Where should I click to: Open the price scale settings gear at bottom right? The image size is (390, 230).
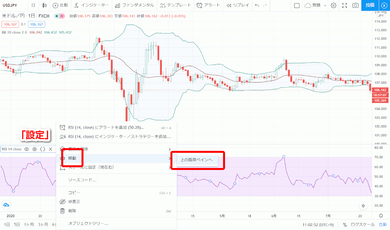coord(381,216)
